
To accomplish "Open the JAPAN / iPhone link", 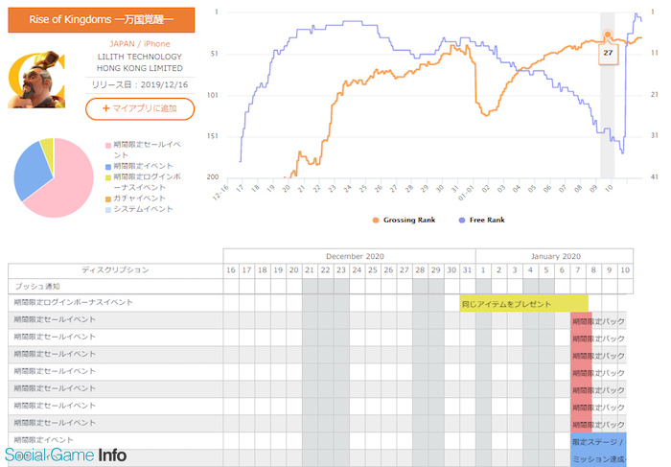I will coord(140,44).
